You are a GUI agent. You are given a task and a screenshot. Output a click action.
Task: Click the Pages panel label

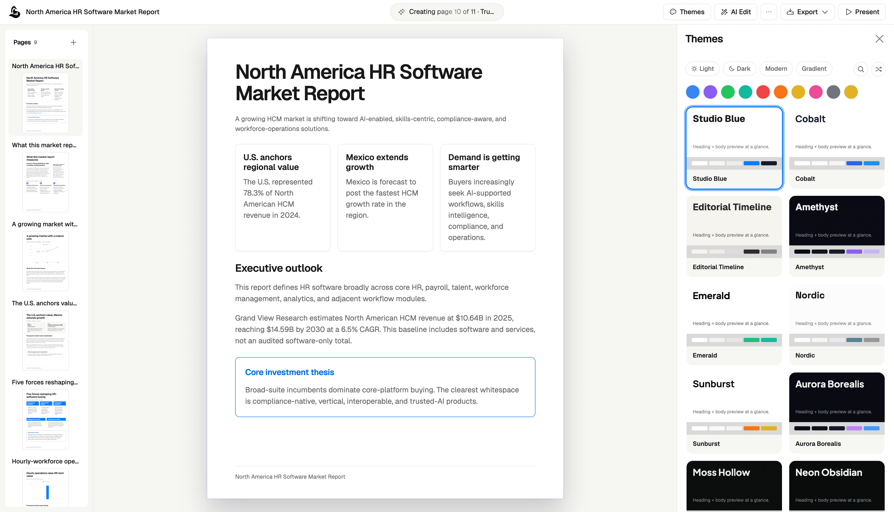pos(22,43)
